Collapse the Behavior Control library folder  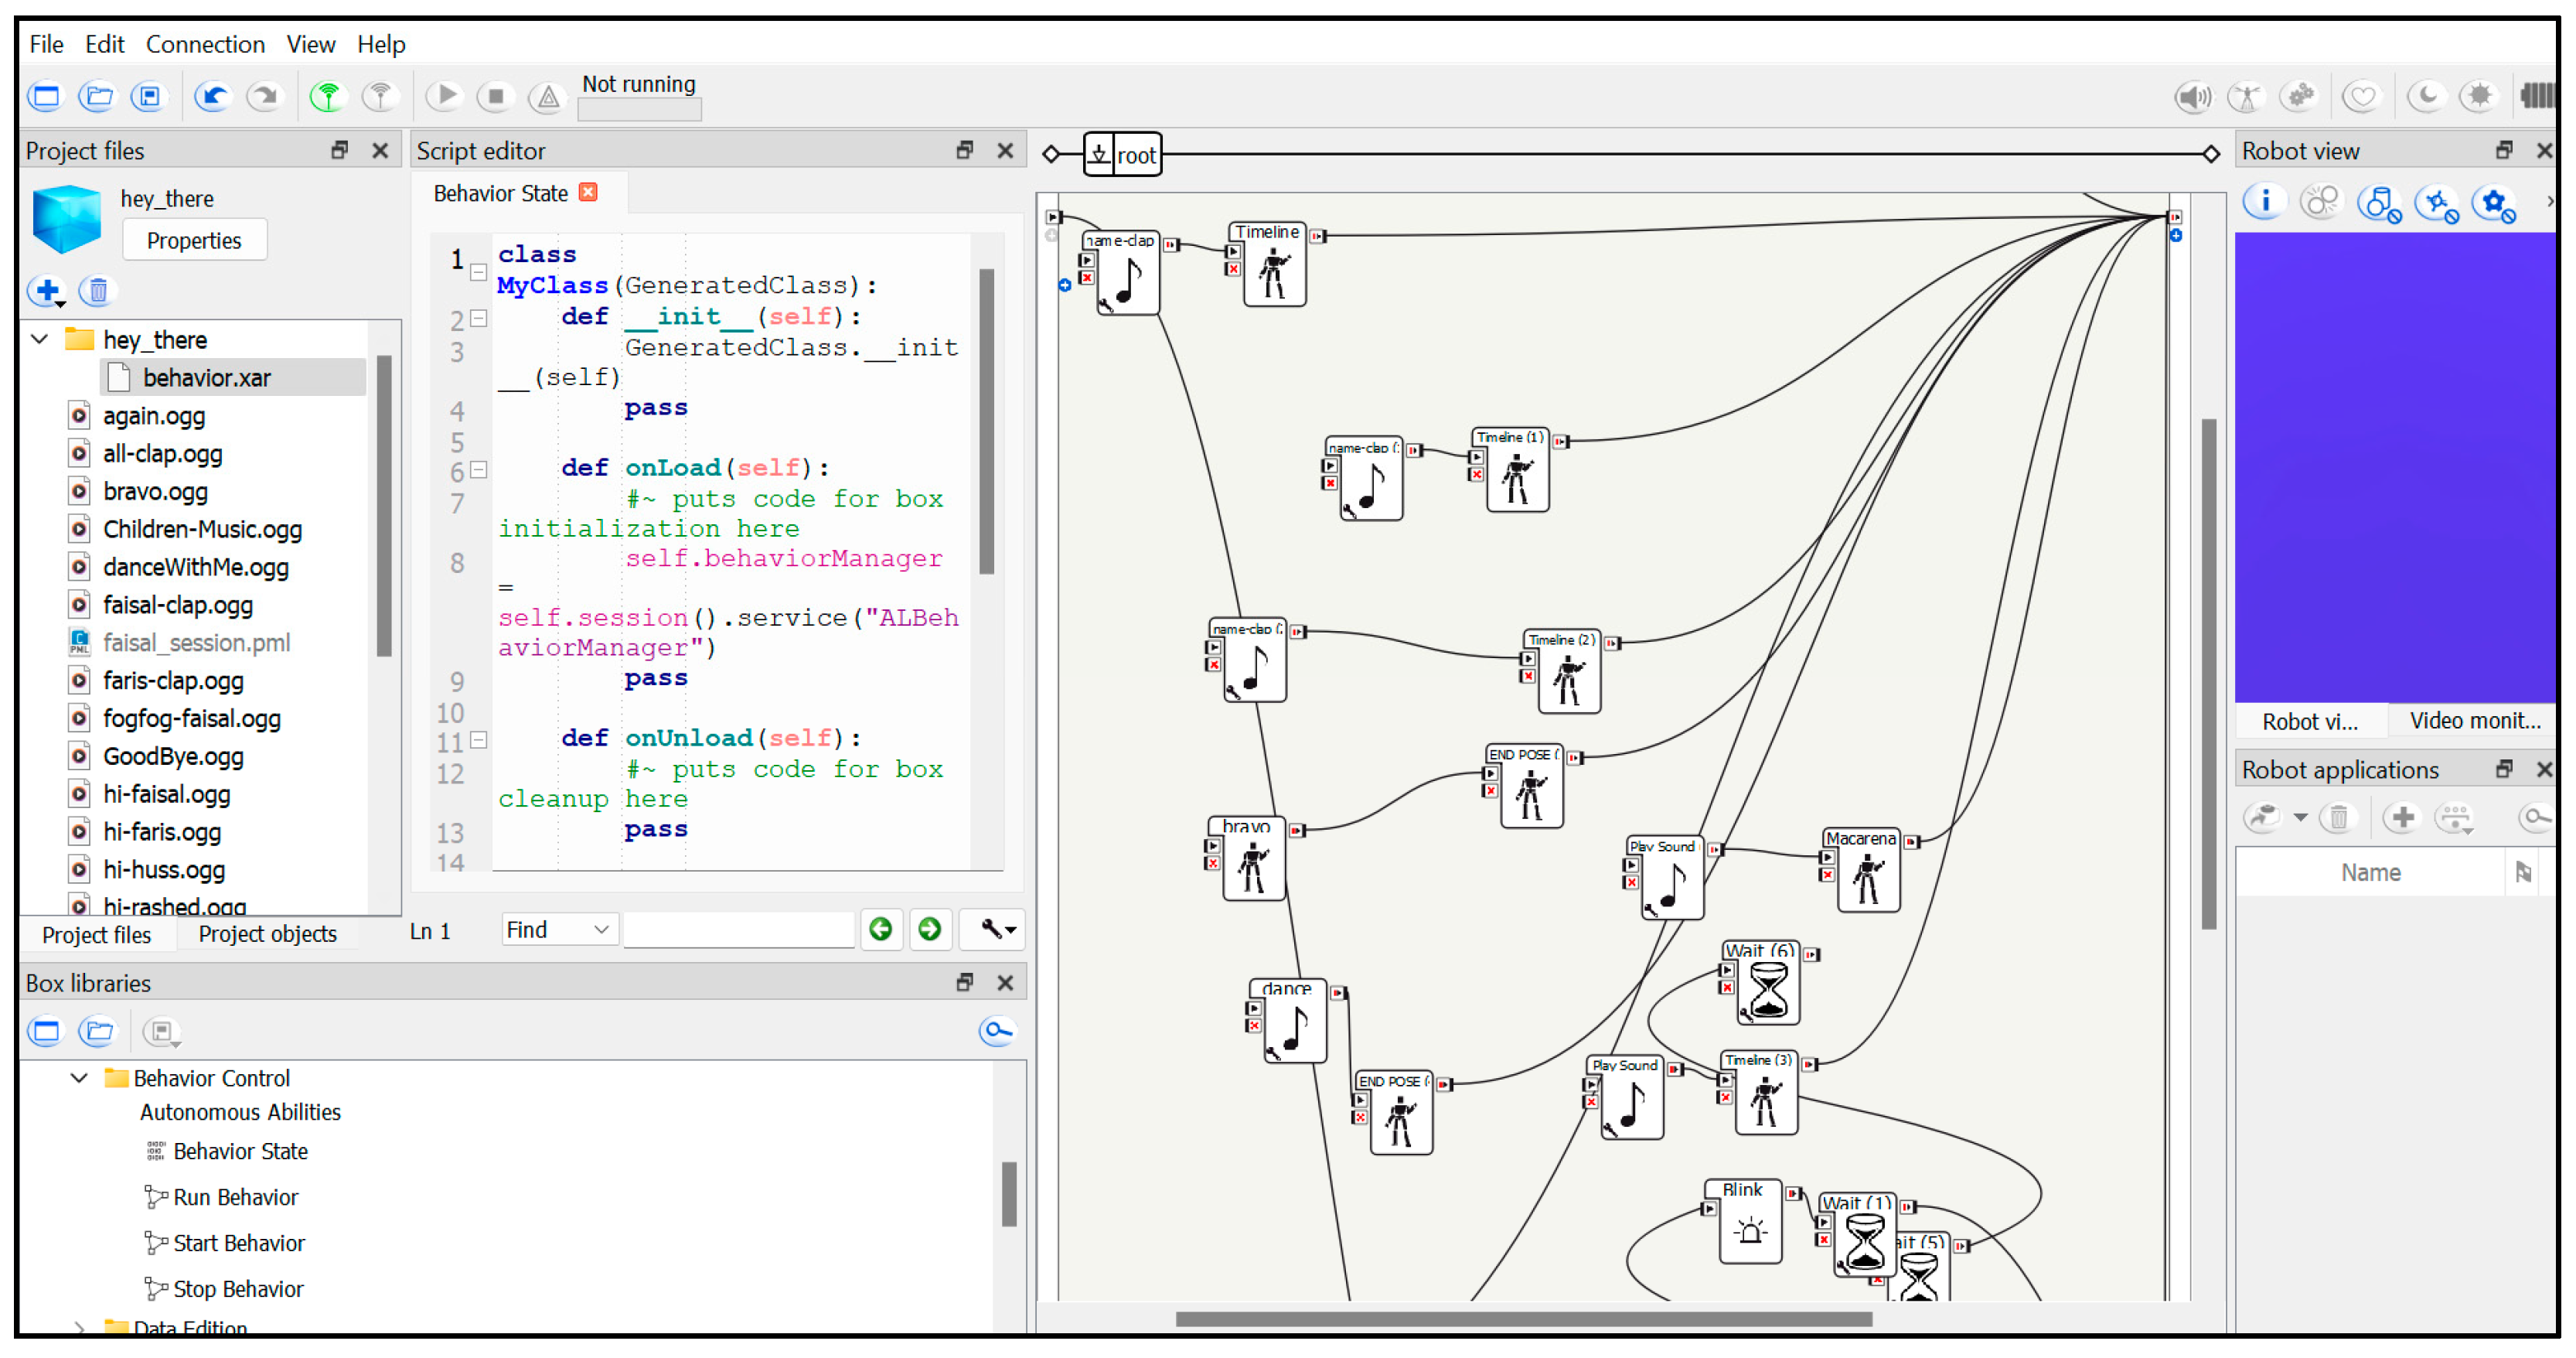click(79, 1078)
